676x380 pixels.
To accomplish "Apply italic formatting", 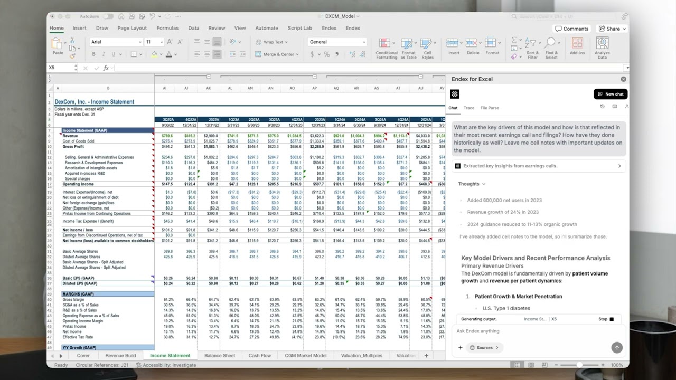I will [103, 54].
